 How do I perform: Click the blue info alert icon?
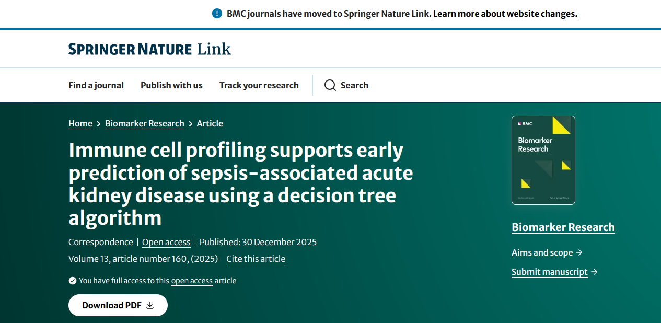[x=217, y=14]
